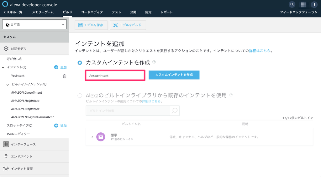
Task: Switch to the 認定 tab
Action: tap(148, 12)
